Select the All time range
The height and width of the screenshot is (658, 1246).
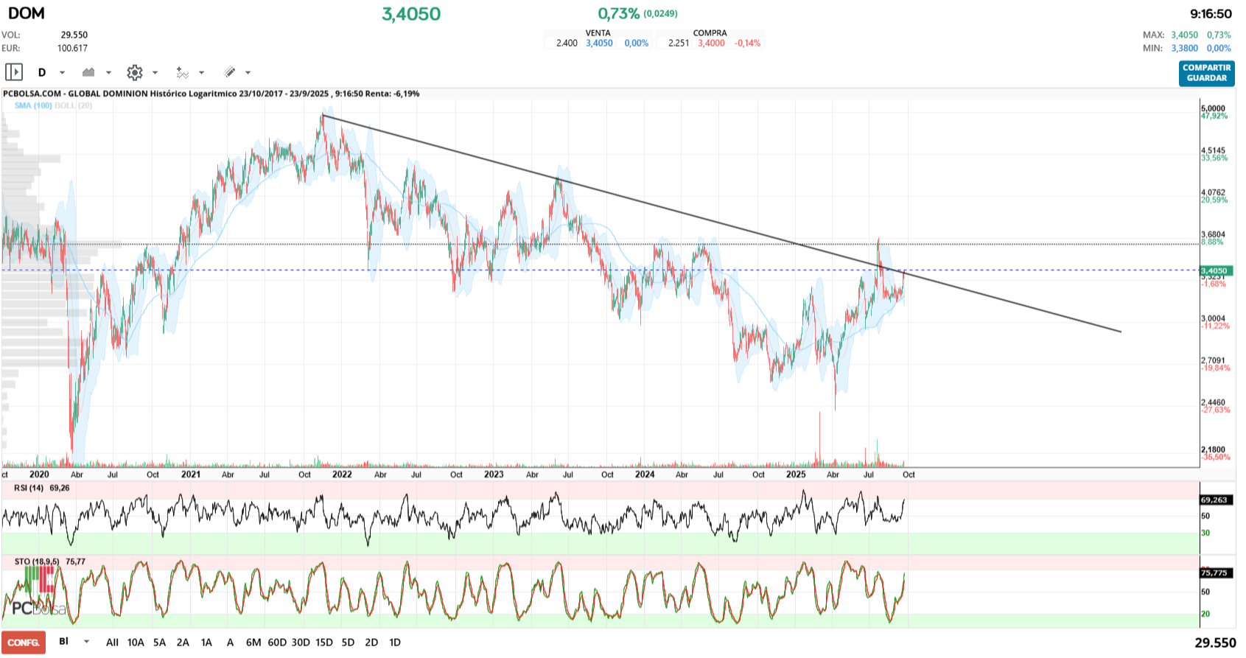[112, 643]
